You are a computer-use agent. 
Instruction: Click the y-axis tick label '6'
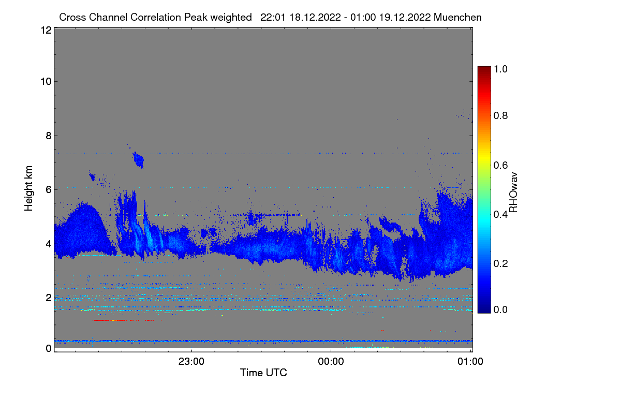pyautogui.click(x=48, y=189)
